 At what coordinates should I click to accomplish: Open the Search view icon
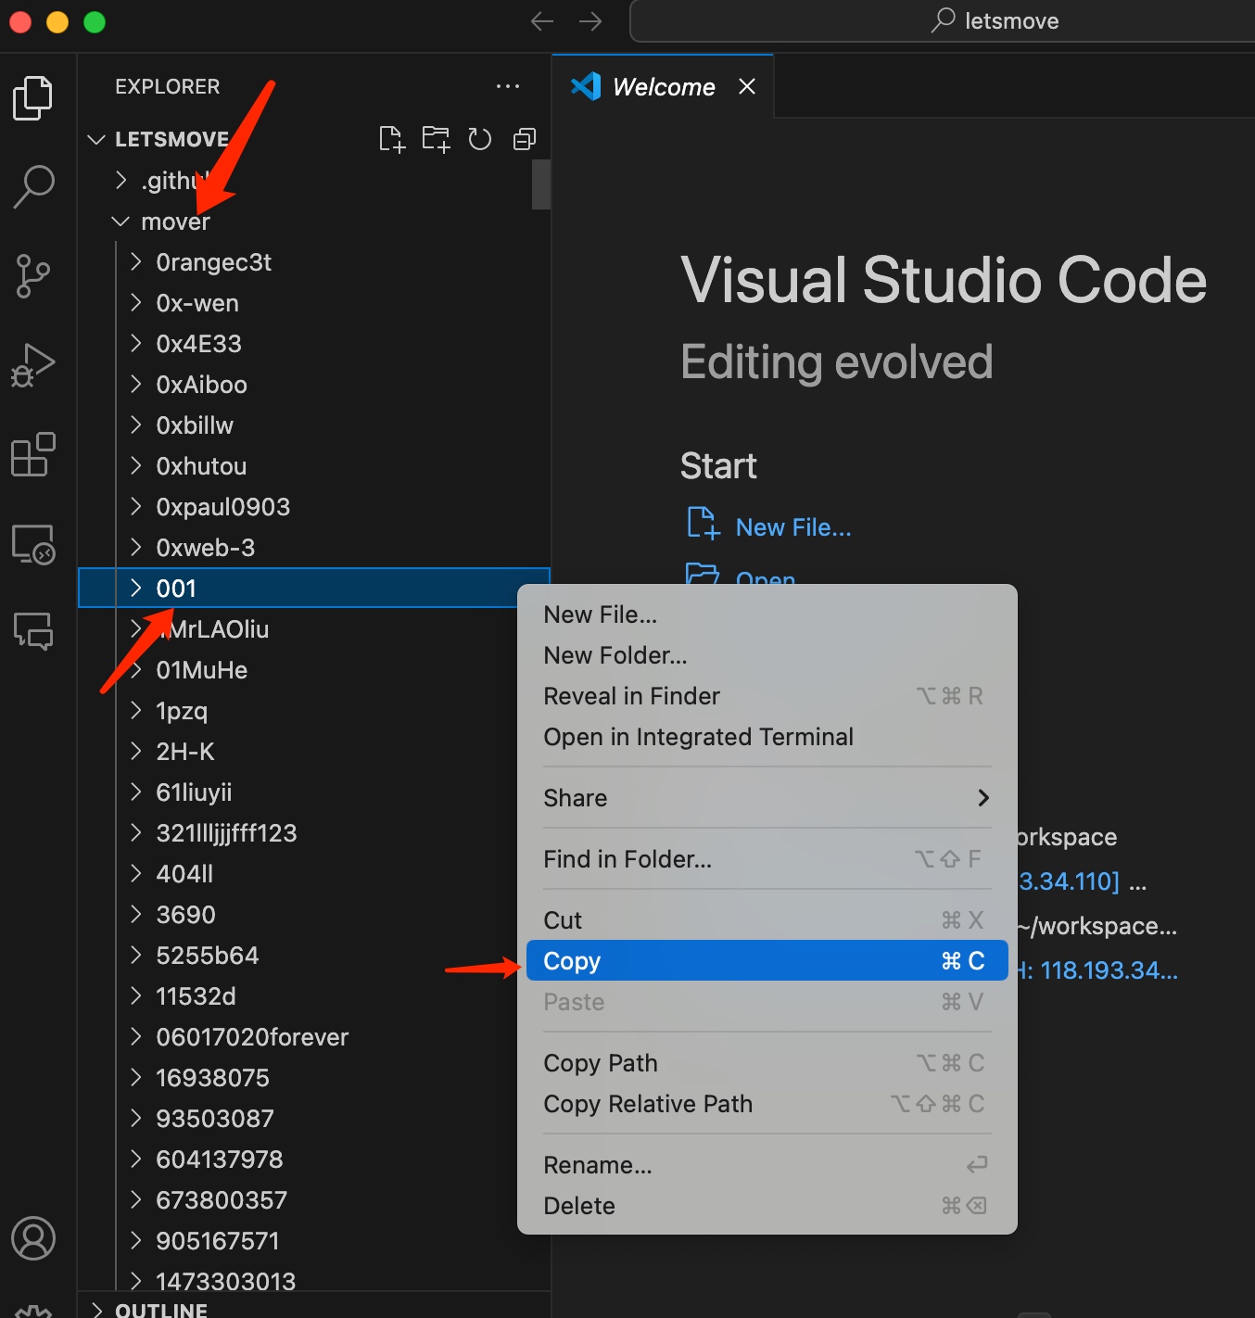33,186
